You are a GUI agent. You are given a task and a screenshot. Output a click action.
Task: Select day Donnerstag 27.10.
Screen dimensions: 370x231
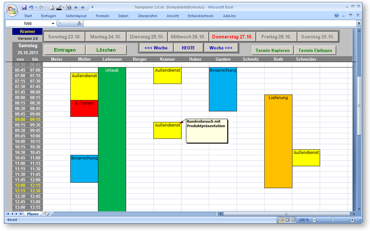click(232, 37)
